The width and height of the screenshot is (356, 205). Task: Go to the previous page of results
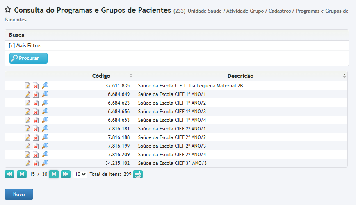22,174
